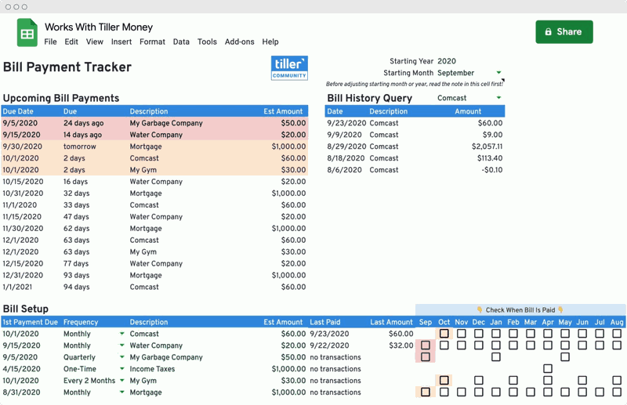Select the $32.00 Last Amount cell
Viewport: 627px width, 405px height.
[x=401, y=345]
